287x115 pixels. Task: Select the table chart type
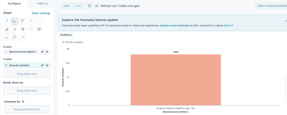[x=39, y=29]
